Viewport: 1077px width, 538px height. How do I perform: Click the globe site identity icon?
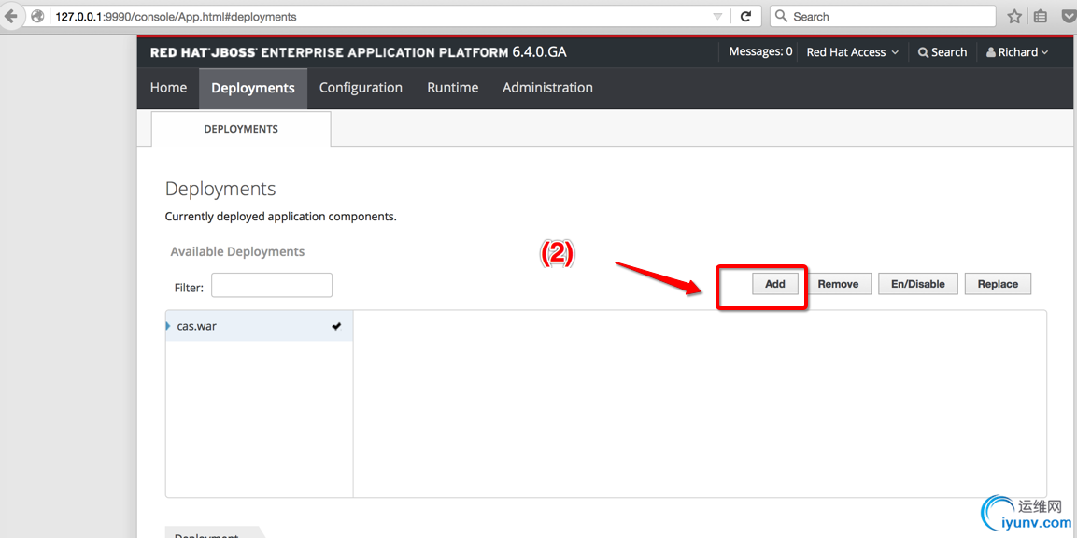pos(37,17)
